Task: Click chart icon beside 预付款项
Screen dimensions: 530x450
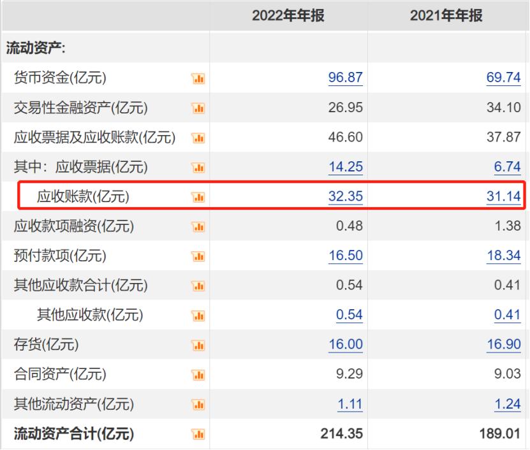Action: click(198, 256)
